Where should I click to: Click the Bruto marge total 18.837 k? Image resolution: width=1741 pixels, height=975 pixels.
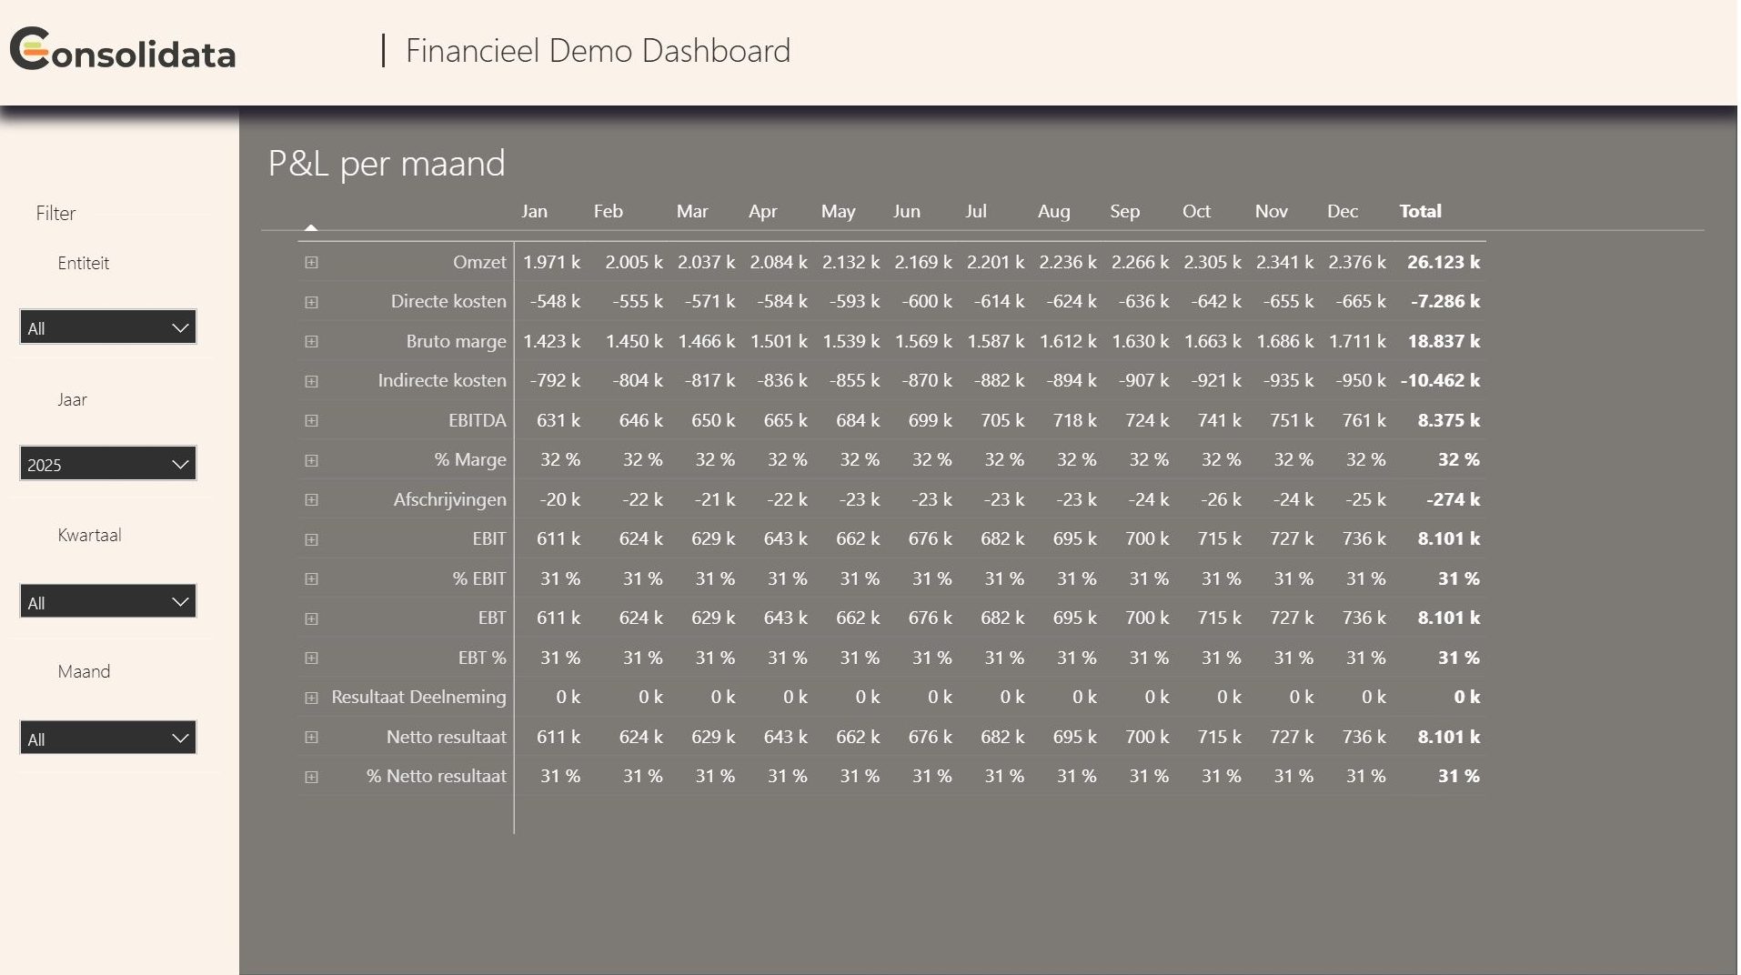tap(1444, 342)
